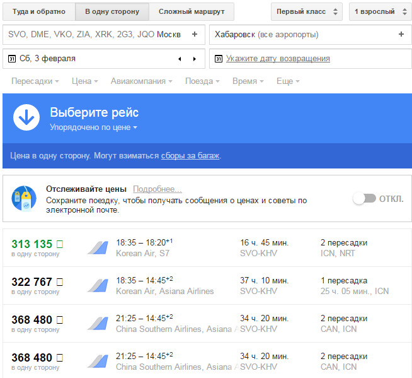Image resolution: width=412 pixels, height=378 pixels.
Task: Open the 'Еще' filter dropdown
Action: (x=288, y=81)
